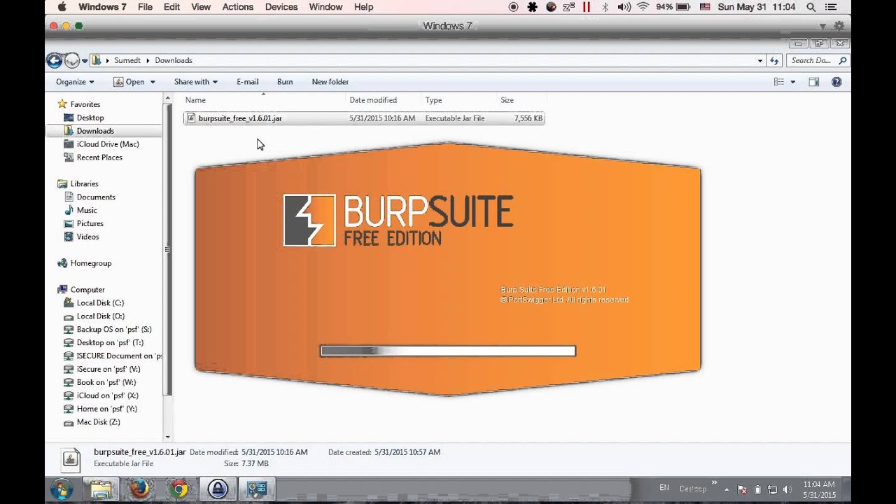Open Windows Explorer from the taskbar
896x504 pixels.
pyautogui.click(x=100, y=489)
